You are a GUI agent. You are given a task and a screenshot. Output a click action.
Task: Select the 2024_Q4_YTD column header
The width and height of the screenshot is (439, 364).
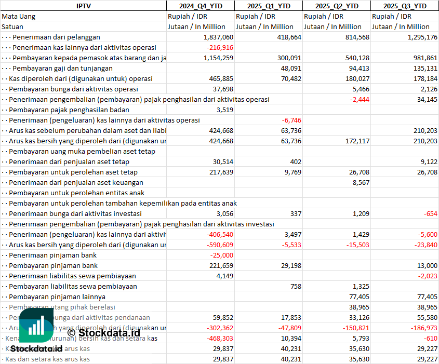tap(201, 6)
